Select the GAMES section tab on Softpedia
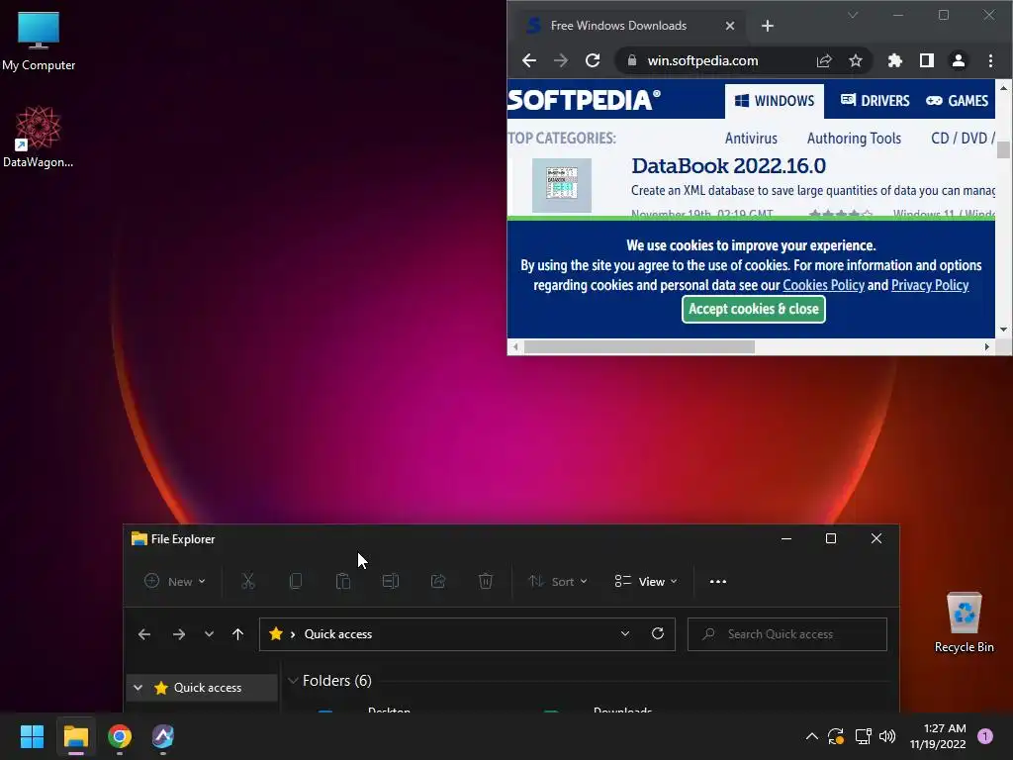The height and width of the screenshot is (760, 1013). click(957, 101)
